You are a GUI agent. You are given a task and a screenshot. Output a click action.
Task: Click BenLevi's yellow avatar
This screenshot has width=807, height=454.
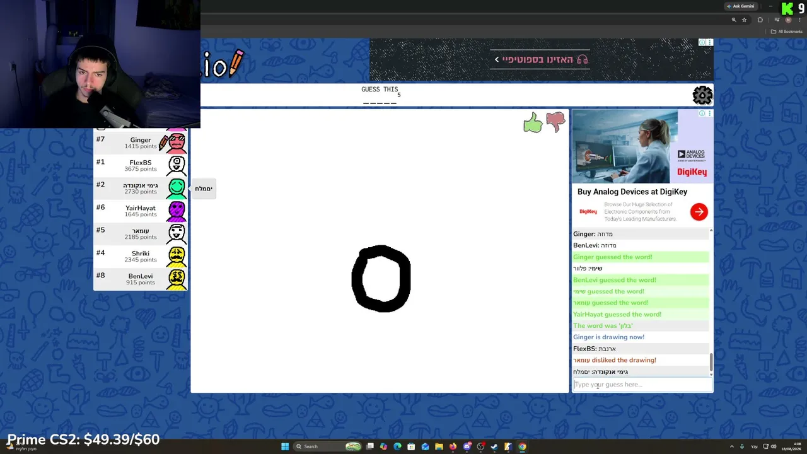(x=177, y=278)
